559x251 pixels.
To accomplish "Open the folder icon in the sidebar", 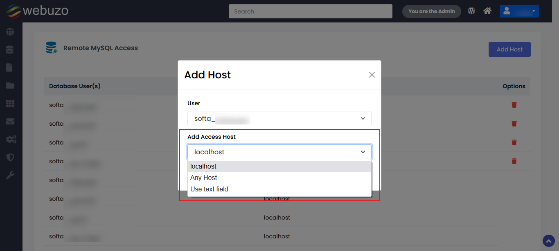I will [10, 86].
